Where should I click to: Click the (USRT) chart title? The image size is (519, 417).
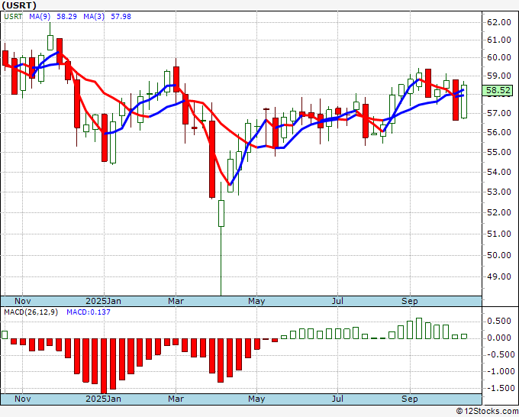click(19, 5)
